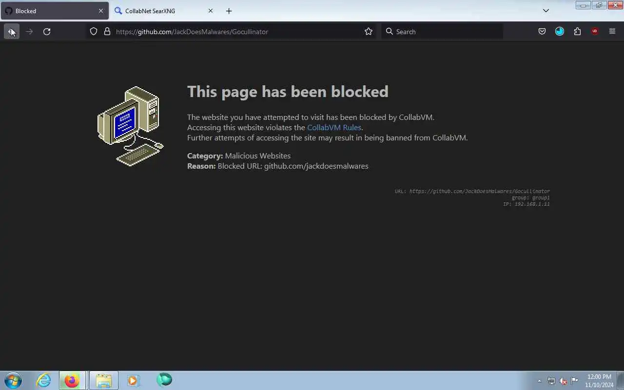Select the 'This page has been blocked' heading
624x390 pixels.
pos(288,92)
